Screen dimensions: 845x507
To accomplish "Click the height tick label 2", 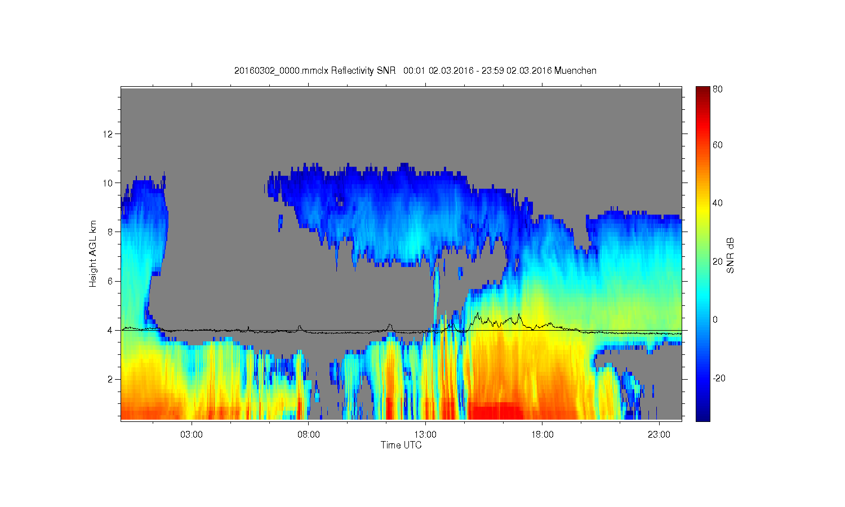I will coord(110,379).
